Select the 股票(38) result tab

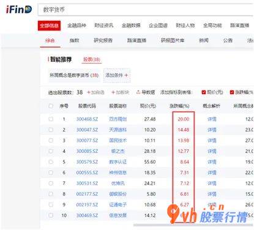(x=92, y=59)
